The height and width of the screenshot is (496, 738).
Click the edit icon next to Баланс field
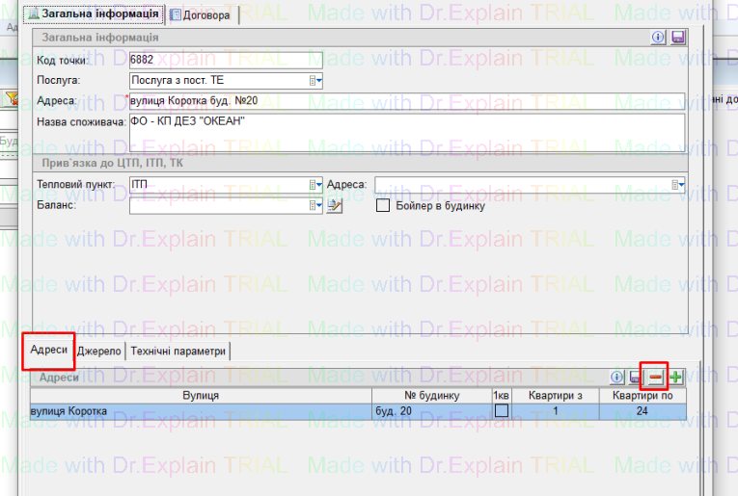coord(335,205)
